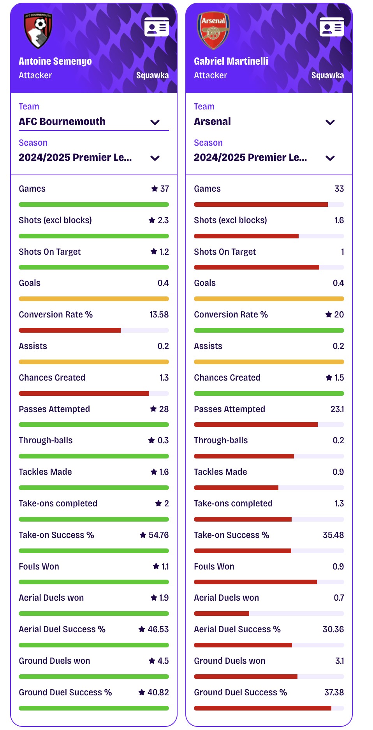The image size is (373, 730).
Task: Click the AFC Bournemouth club crest
Action: (x=38, y=30)
